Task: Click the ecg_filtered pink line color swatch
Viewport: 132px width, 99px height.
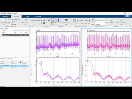Action: (15, 35)
